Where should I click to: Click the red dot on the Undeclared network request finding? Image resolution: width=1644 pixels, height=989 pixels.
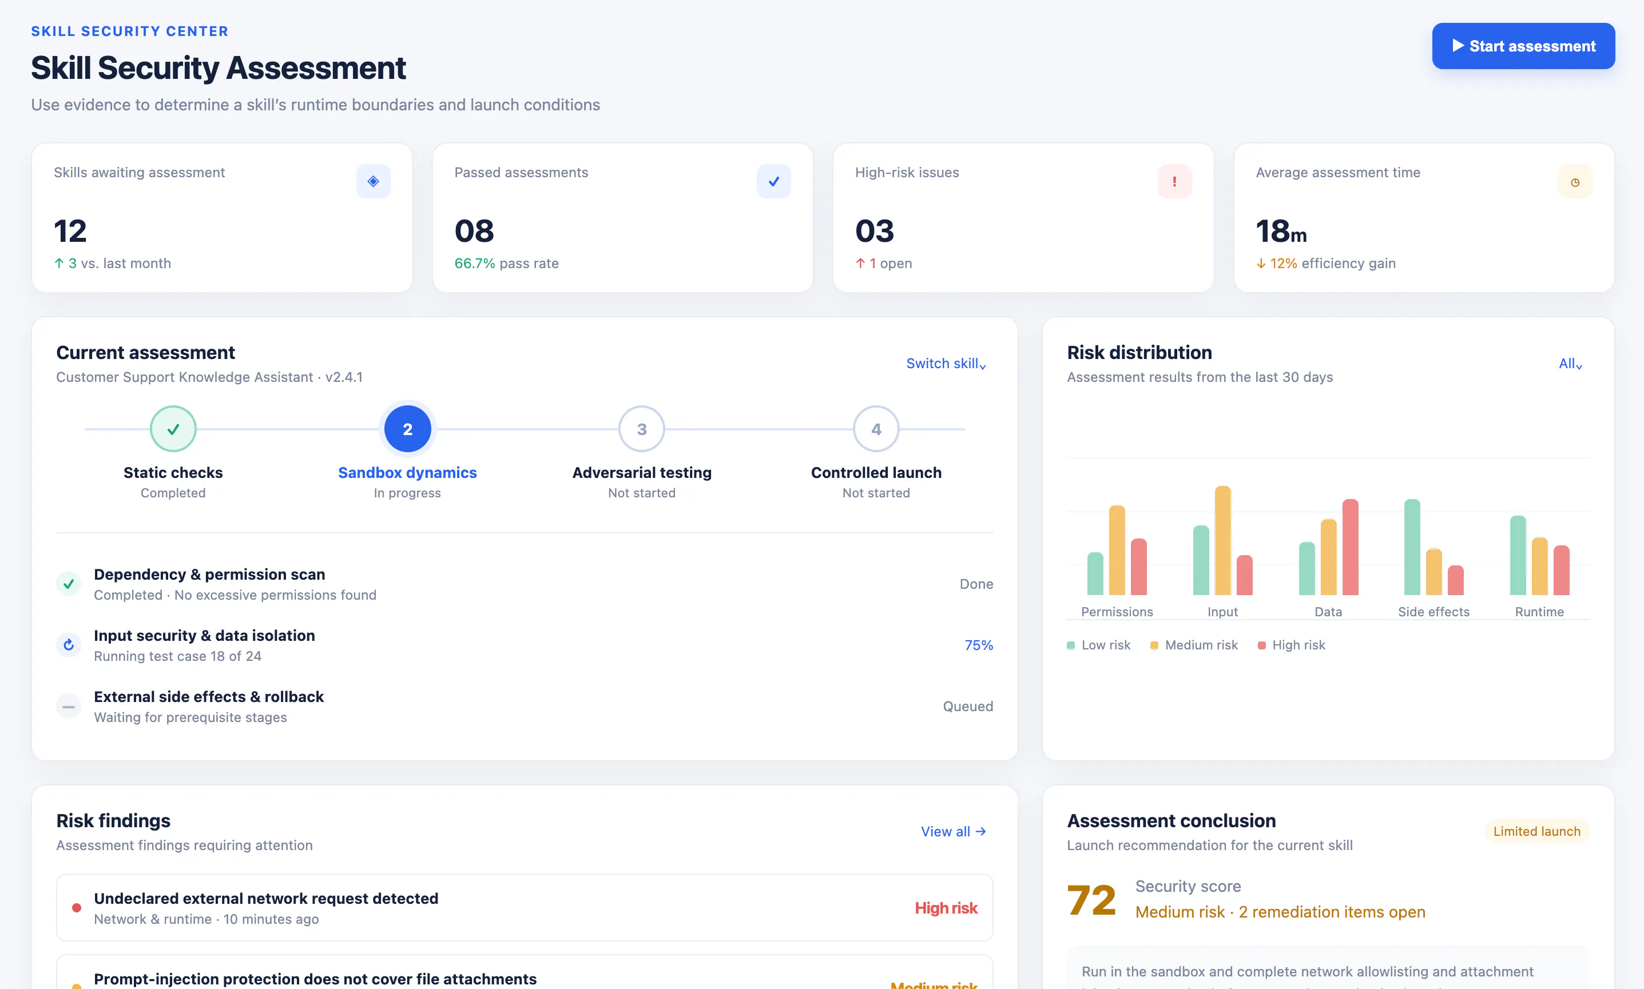pyautogui.click(x=76, y=908)
